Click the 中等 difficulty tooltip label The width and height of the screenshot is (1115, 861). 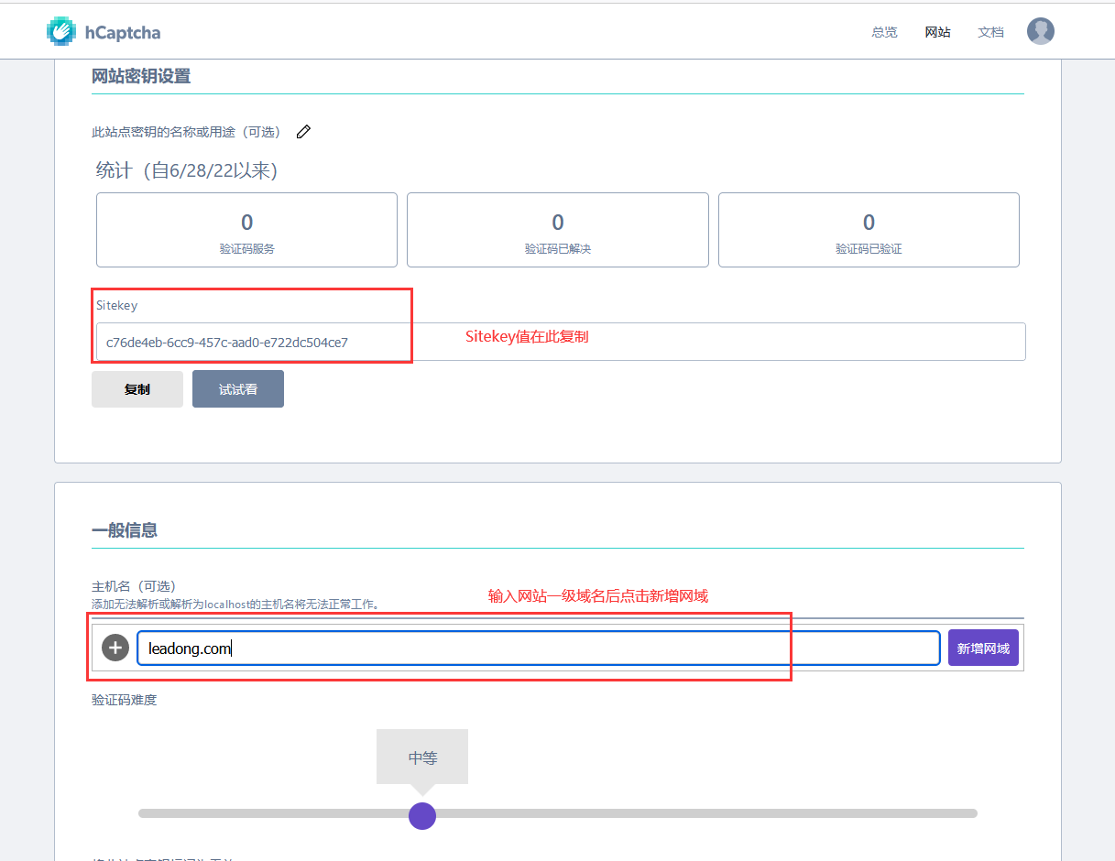(x=422, y=757)
